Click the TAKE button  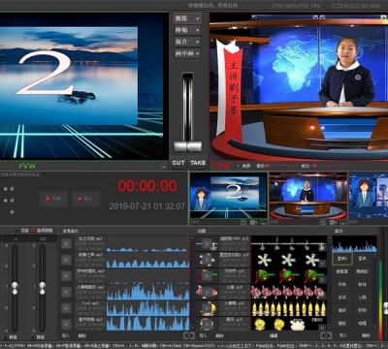coord(198,163)
